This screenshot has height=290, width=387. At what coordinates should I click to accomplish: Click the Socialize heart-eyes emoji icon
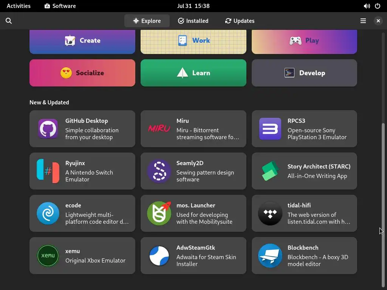tap(66, 73)
